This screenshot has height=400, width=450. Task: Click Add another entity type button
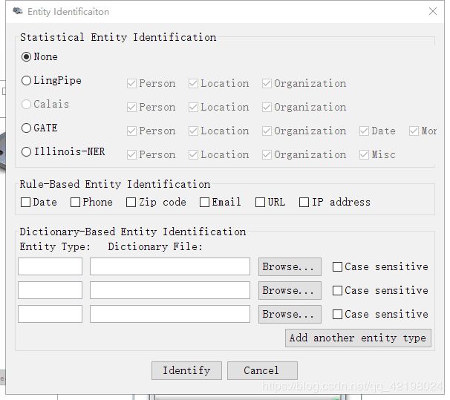(x=358, y=338)
